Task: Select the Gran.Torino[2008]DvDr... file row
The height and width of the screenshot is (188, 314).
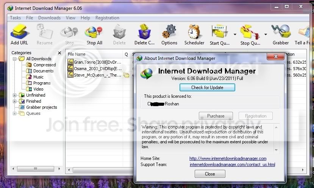Action: (x=97, y=62)
